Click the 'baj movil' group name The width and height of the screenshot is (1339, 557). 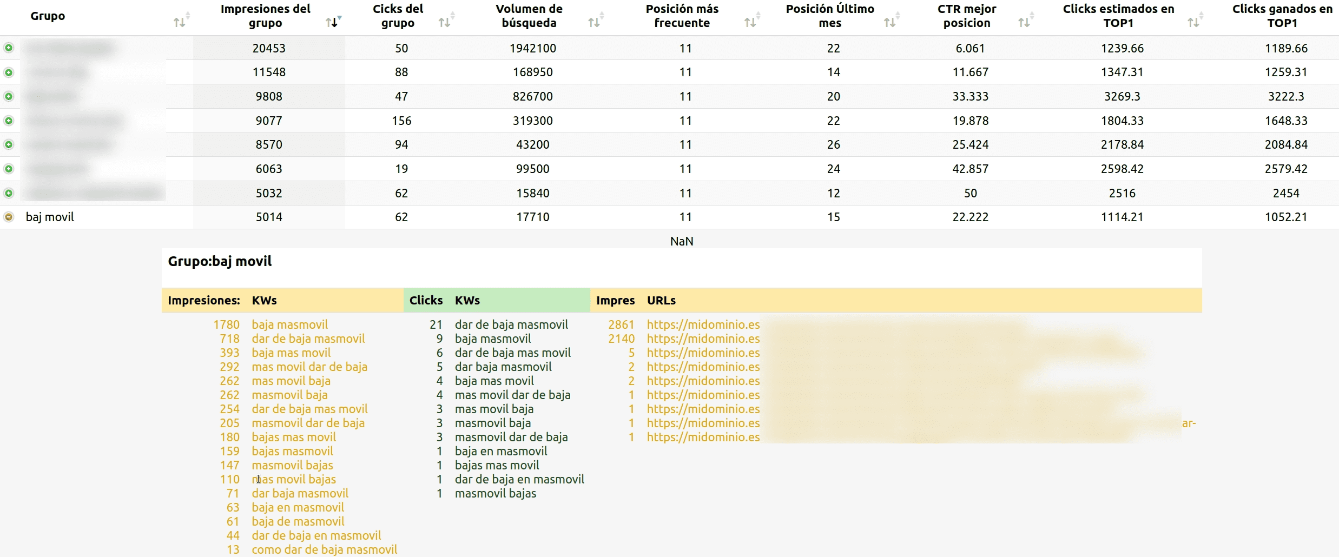tap(50, 217)
